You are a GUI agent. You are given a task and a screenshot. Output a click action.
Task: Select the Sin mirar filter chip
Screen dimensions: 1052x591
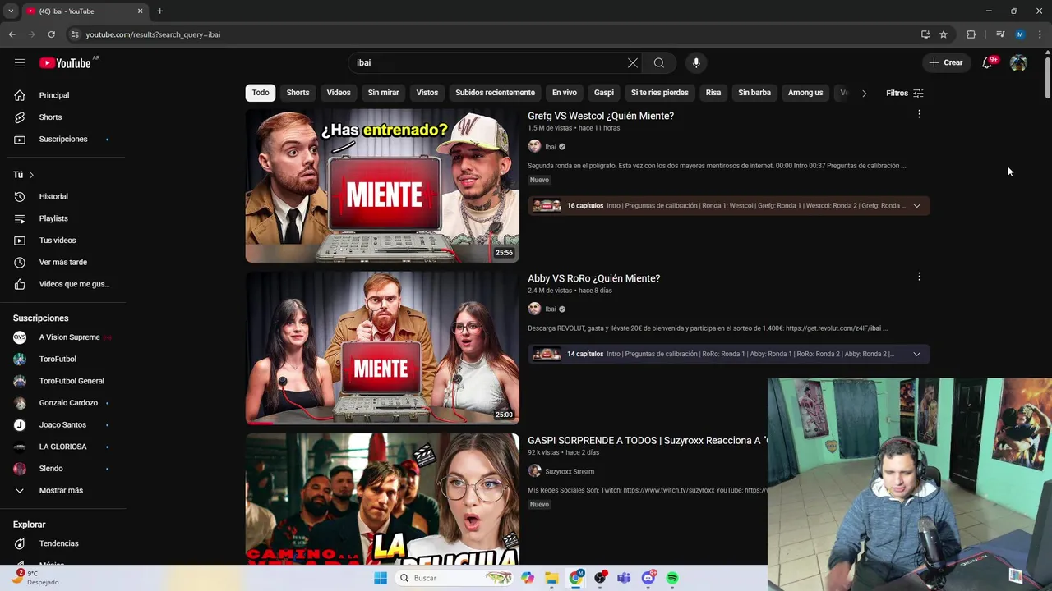[x=383, y=93]
